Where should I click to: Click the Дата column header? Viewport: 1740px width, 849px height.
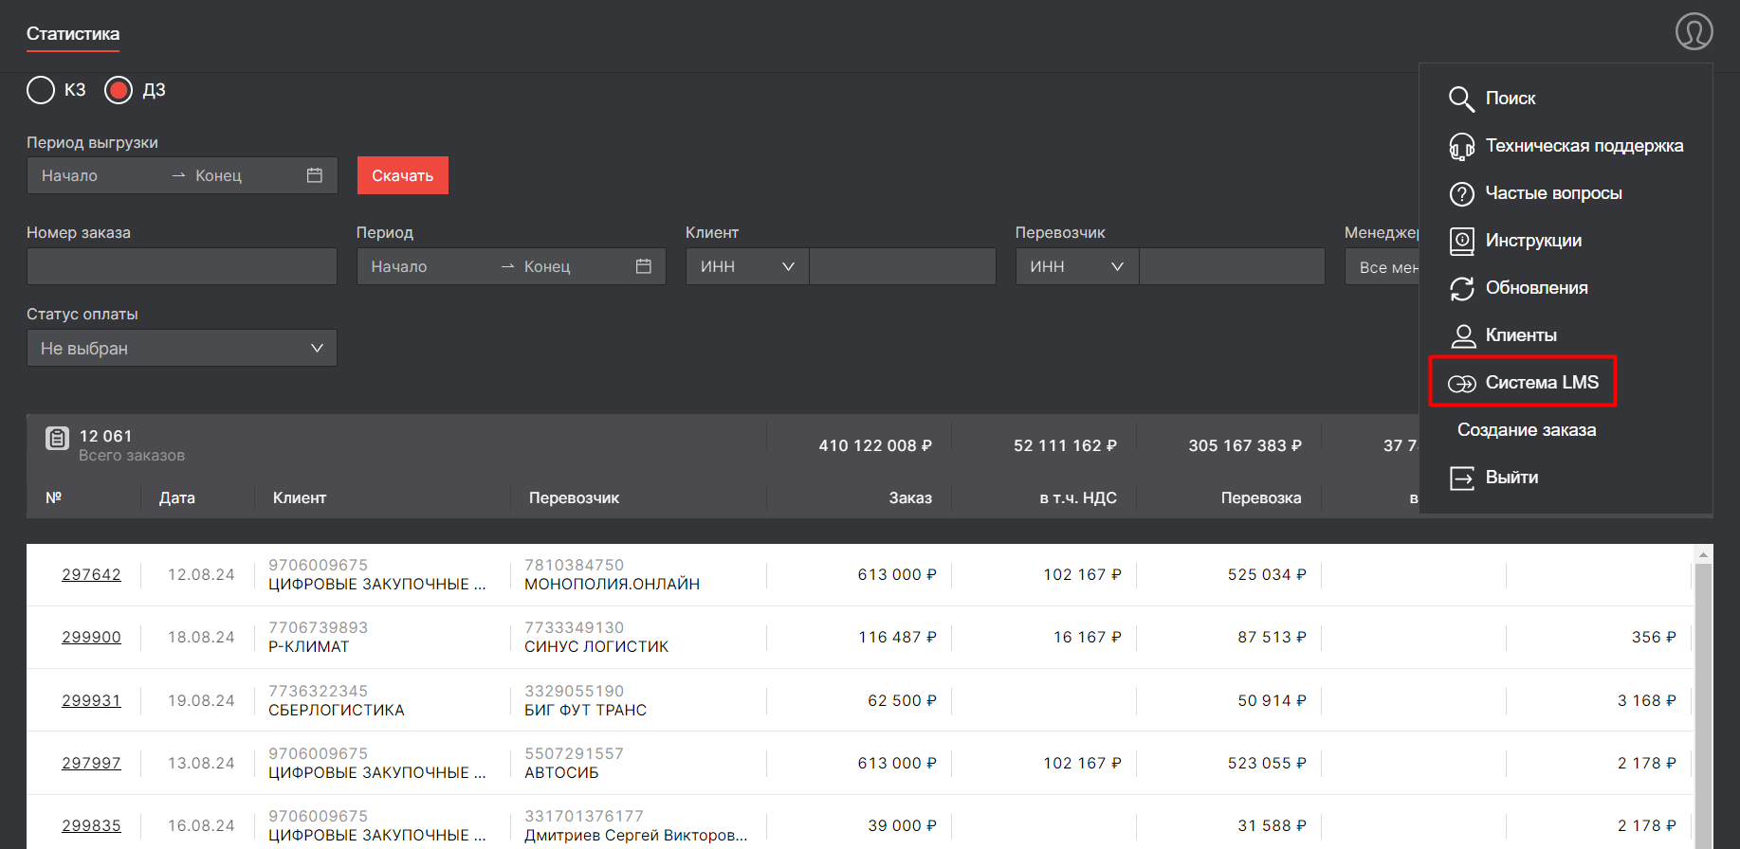(177, 497)
